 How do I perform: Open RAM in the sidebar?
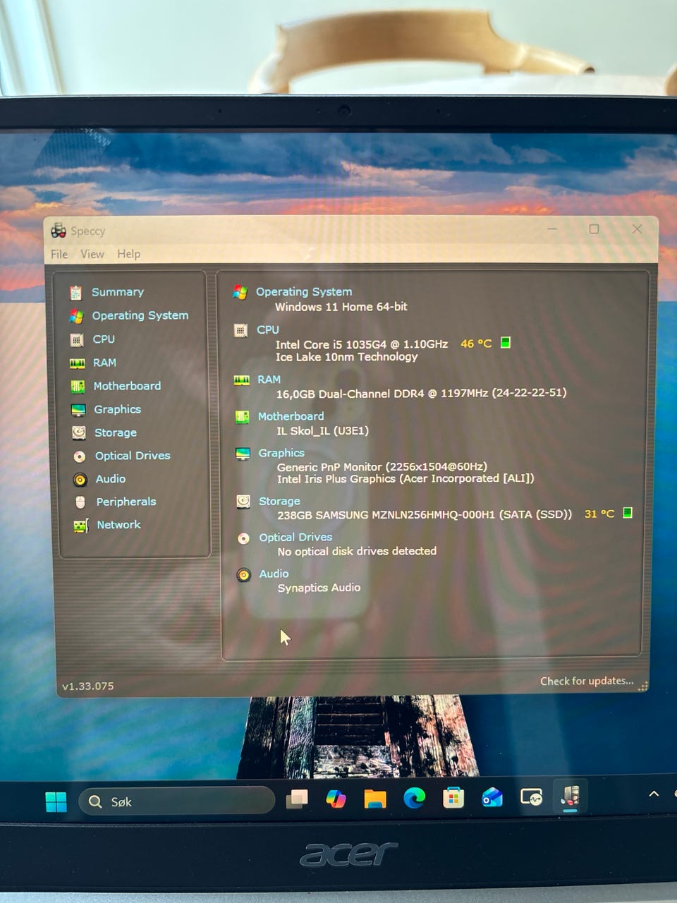coord(104,363)
